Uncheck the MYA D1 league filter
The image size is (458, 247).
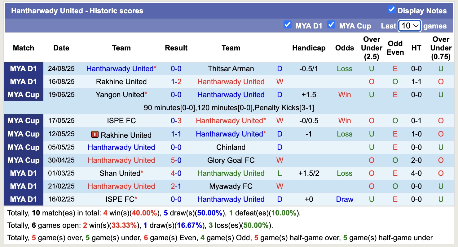pos(288,25)
